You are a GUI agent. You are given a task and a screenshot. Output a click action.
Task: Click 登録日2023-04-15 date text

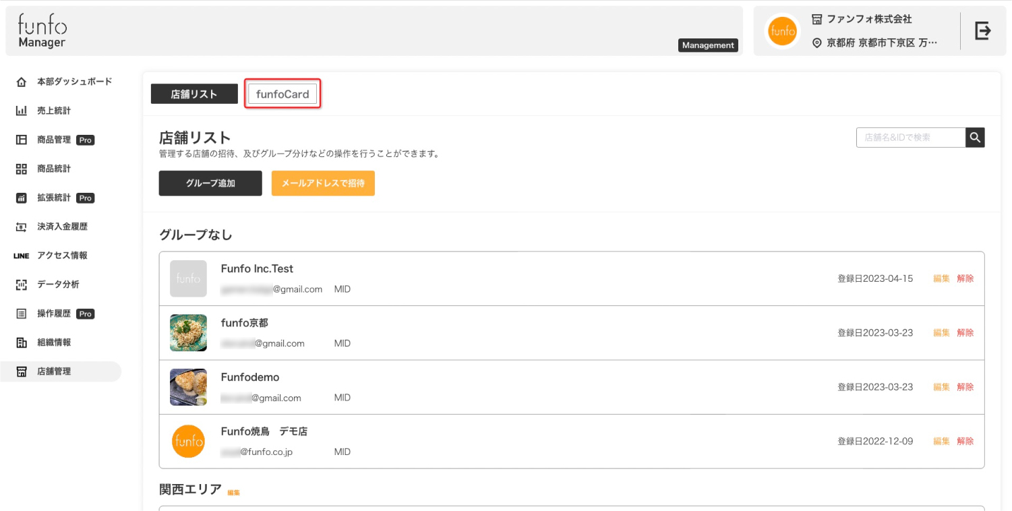click(x=875, y=278)
